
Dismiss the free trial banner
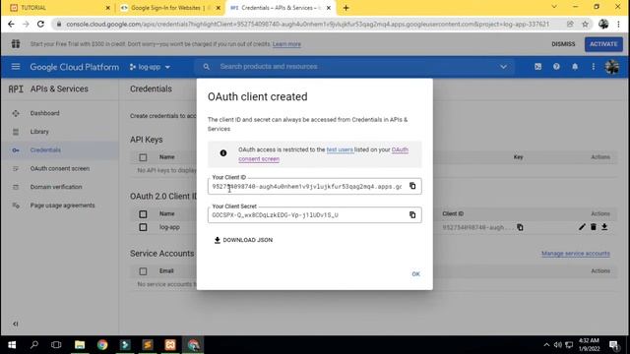563,44
